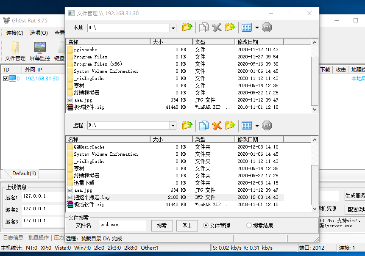Change view style in remote toolbar

coord(247,125)
